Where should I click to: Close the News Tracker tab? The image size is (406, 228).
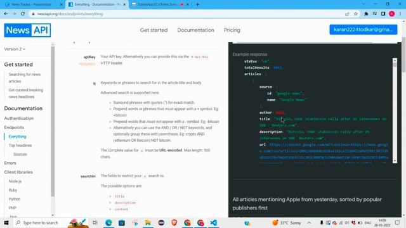61,4
